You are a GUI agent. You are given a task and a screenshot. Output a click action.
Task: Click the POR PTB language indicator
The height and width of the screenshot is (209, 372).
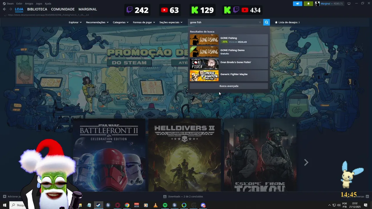345,205
